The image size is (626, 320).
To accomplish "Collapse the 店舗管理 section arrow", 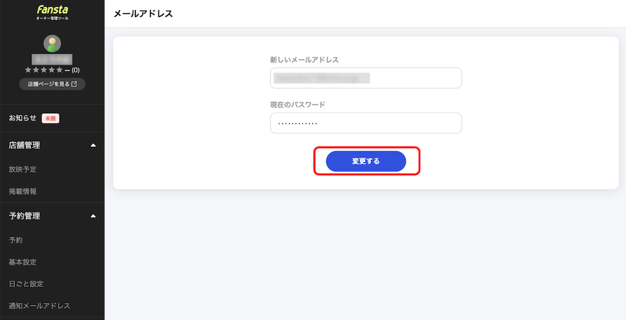I will 93,146.
